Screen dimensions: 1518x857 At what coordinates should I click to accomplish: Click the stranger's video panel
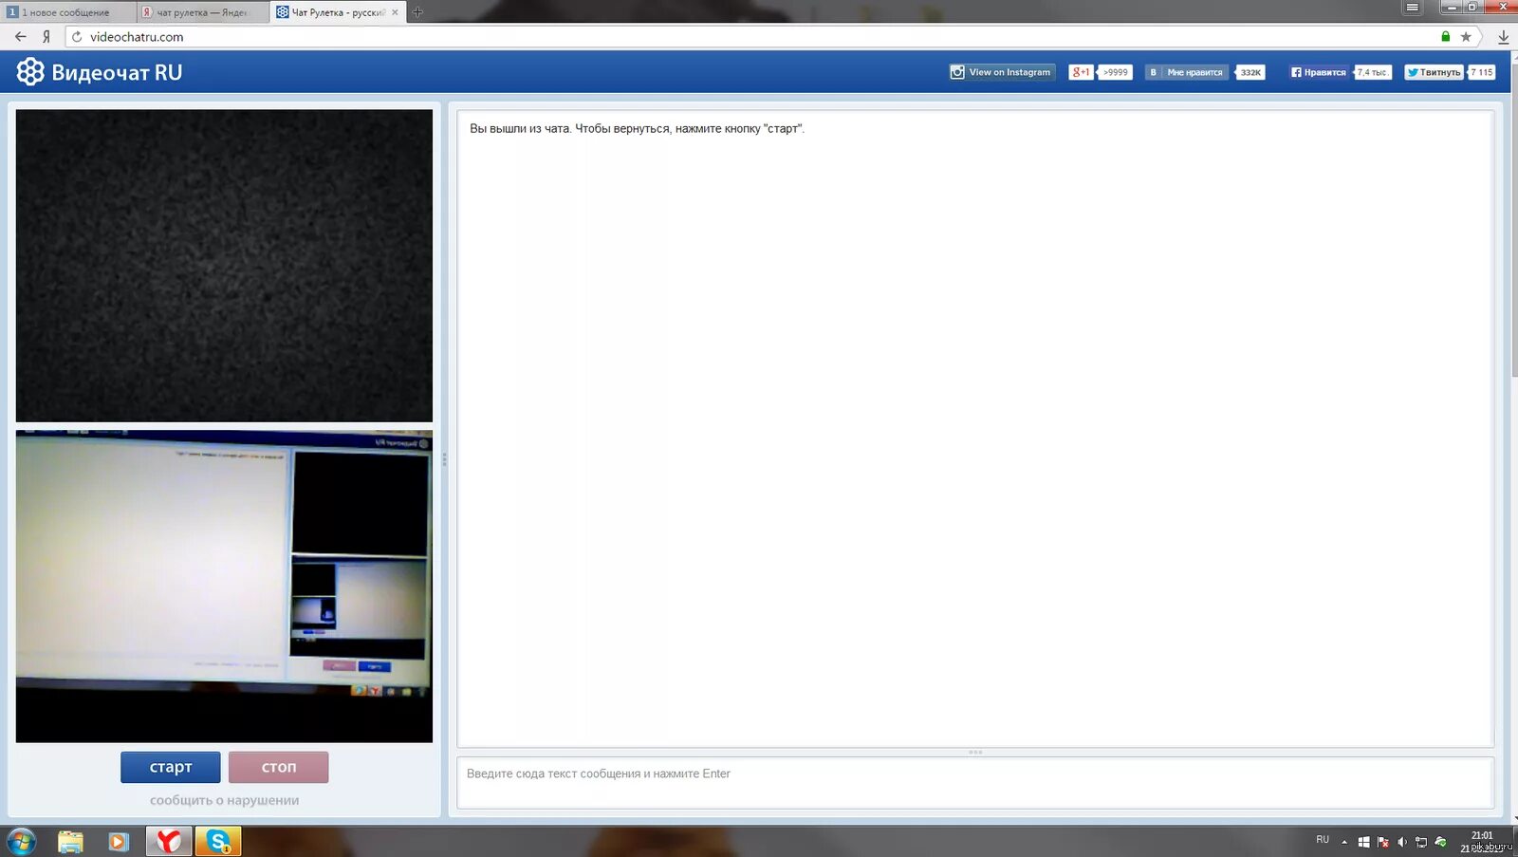pyautogui.click(x=224, y=266)
